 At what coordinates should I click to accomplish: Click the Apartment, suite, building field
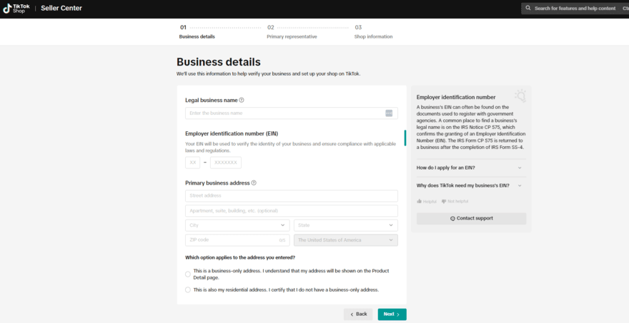coord(292,211)
